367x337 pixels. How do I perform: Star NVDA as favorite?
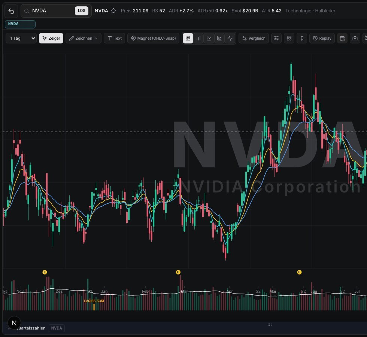[x=113, y=11]
